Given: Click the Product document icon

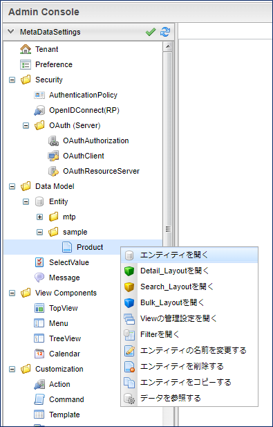Looking at the screenshot, I should 67,247.
